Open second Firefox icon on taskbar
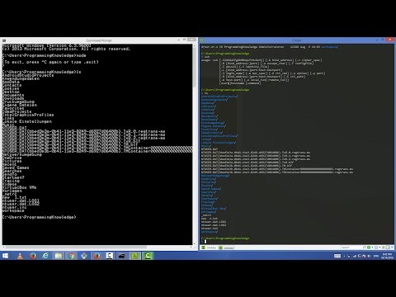The width and height of the screenshot is (396, 297). 97,256
